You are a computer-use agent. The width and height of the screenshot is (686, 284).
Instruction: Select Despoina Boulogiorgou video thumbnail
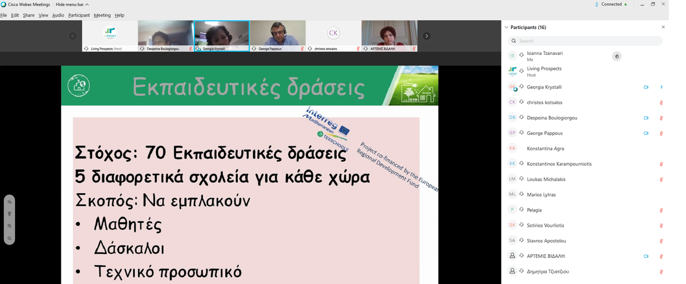pyautogui.click(x=166, y=36)
